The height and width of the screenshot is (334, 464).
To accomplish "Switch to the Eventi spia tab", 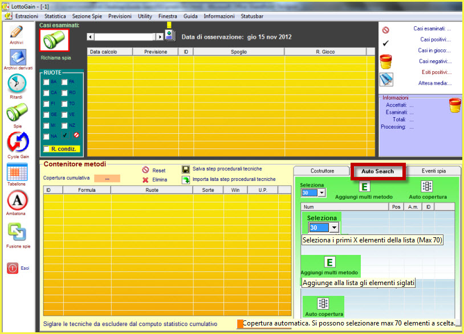I will [434, 171].
